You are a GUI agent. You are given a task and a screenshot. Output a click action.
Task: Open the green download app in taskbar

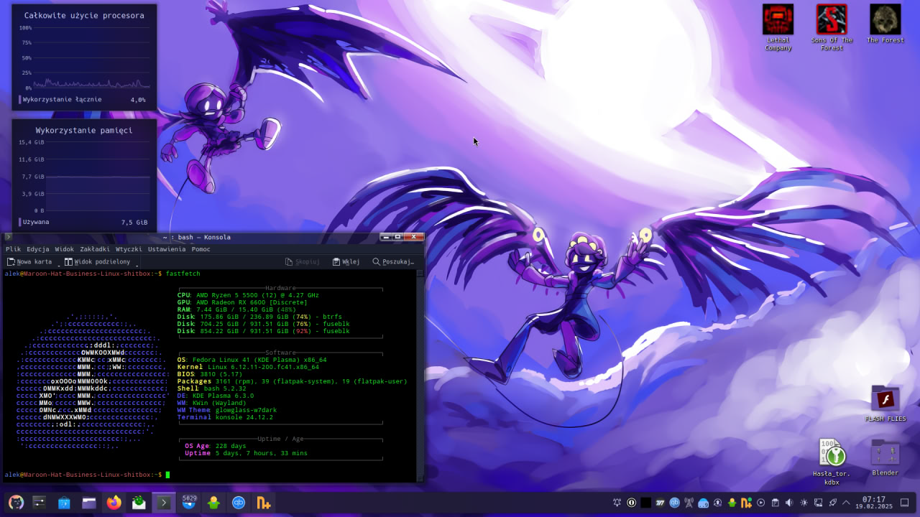tap(213, 503)
